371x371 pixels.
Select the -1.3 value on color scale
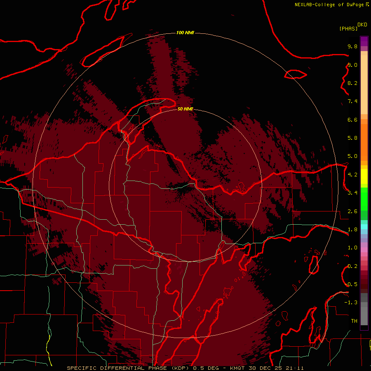coord(351,303)
